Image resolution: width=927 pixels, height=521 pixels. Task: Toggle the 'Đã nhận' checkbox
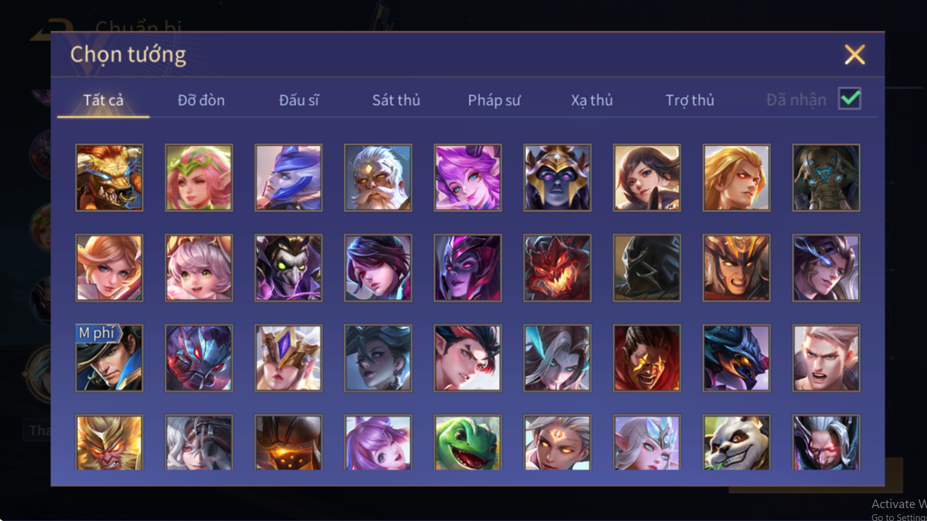tap(849, 98)
